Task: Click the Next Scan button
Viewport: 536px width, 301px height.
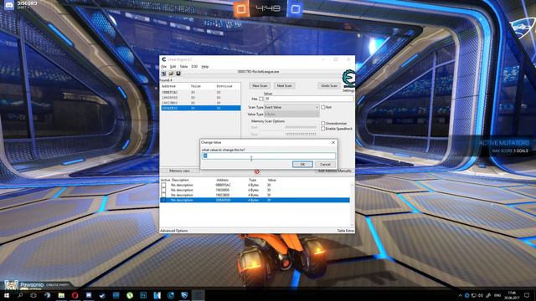Action: tap(284, 85)
